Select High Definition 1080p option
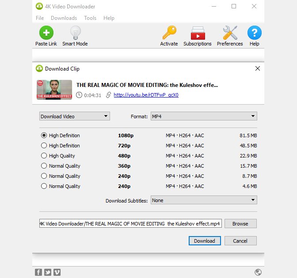 [x=44, y=135]
